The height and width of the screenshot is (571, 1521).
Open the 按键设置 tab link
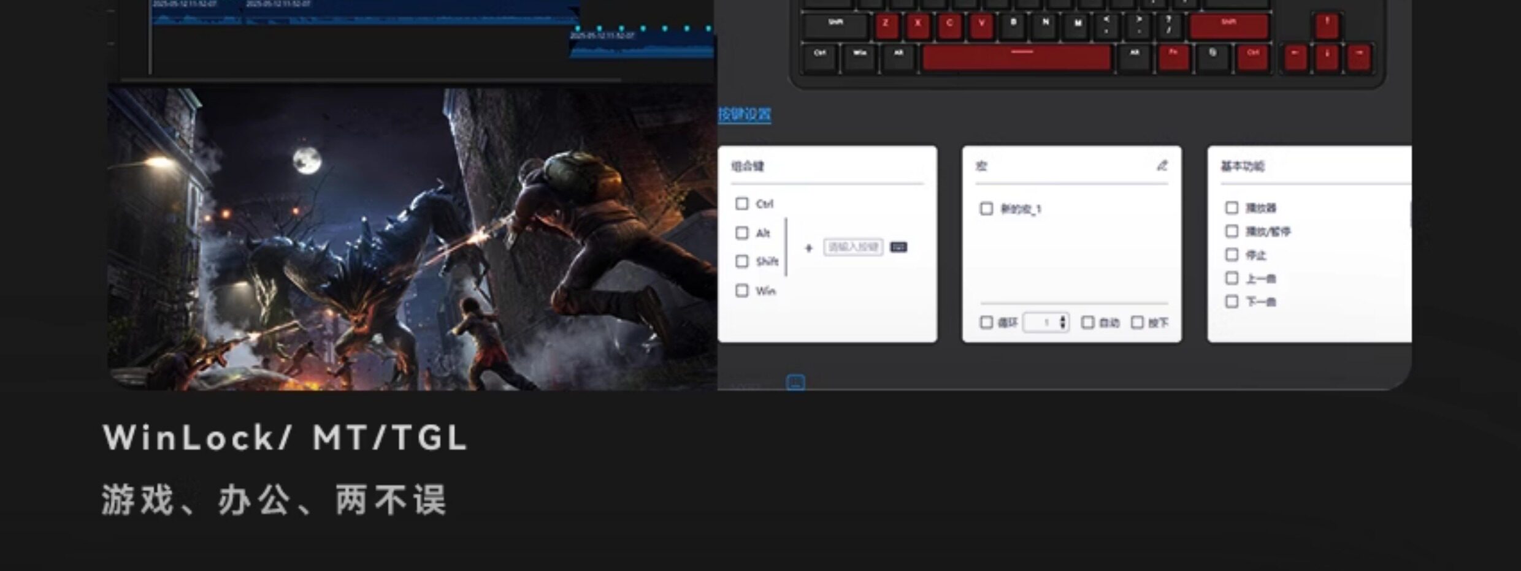click(745, 115)
